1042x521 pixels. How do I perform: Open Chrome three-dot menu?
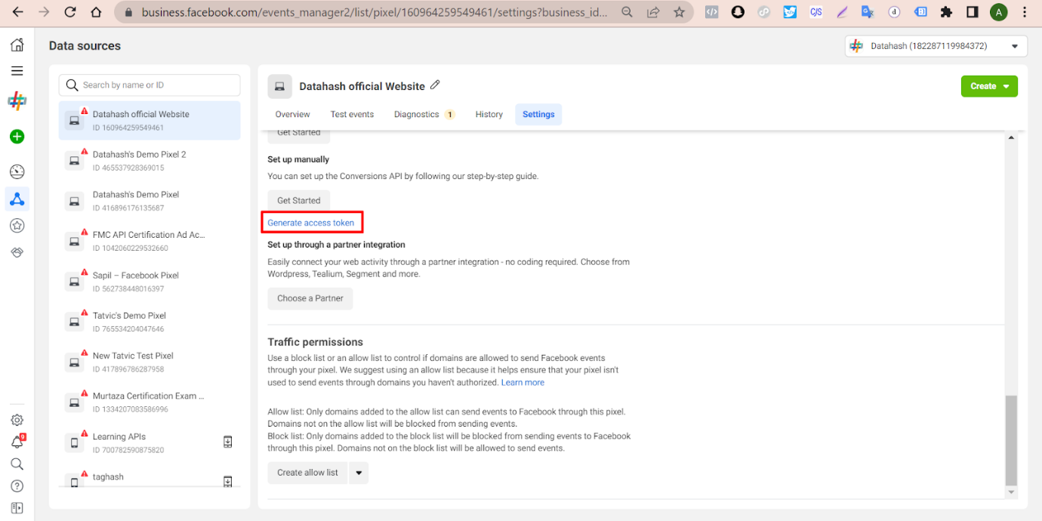tap(1024, 12)
